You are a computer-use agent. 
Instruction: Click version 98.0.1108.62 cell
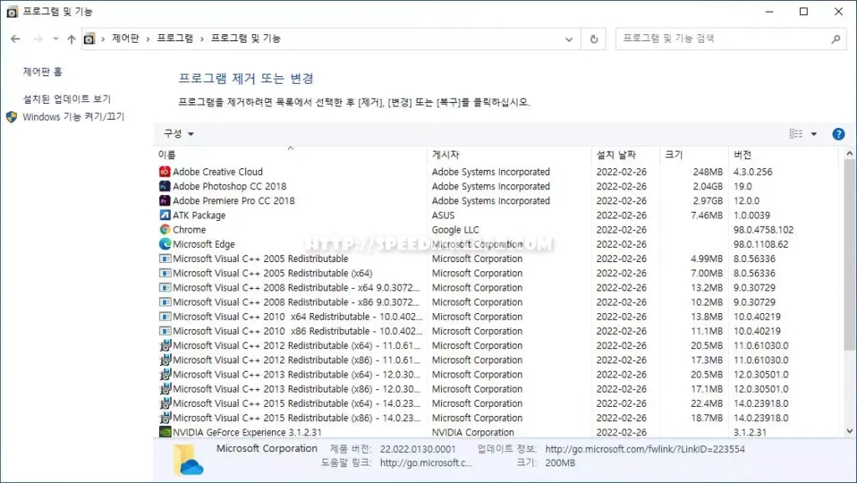761,244
